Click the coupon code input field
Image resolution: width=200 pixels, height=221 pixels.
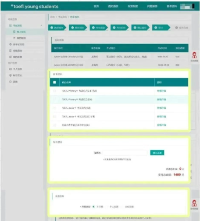125,153
